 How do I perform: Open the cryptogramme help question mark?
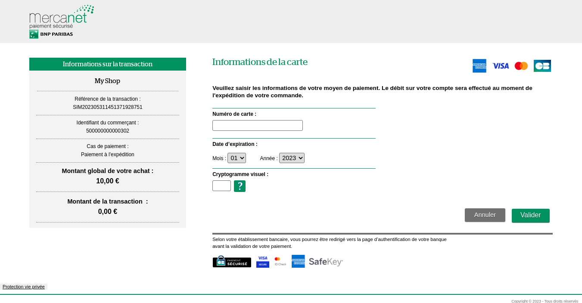[x=240, y=186]
